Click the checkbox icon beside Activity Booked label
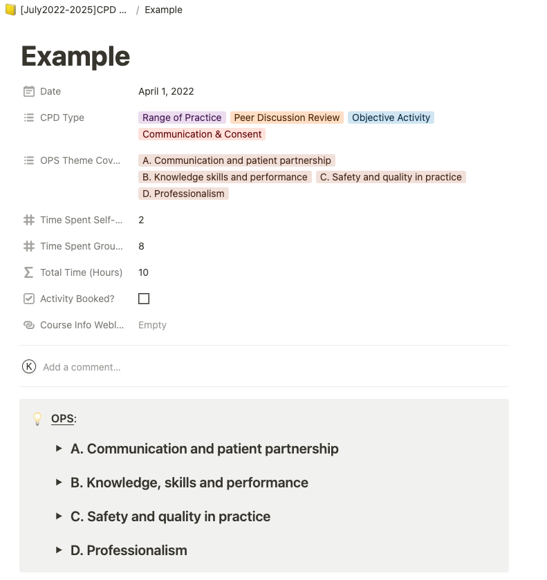This screenshot has height=580, width=547. point(29,299)
